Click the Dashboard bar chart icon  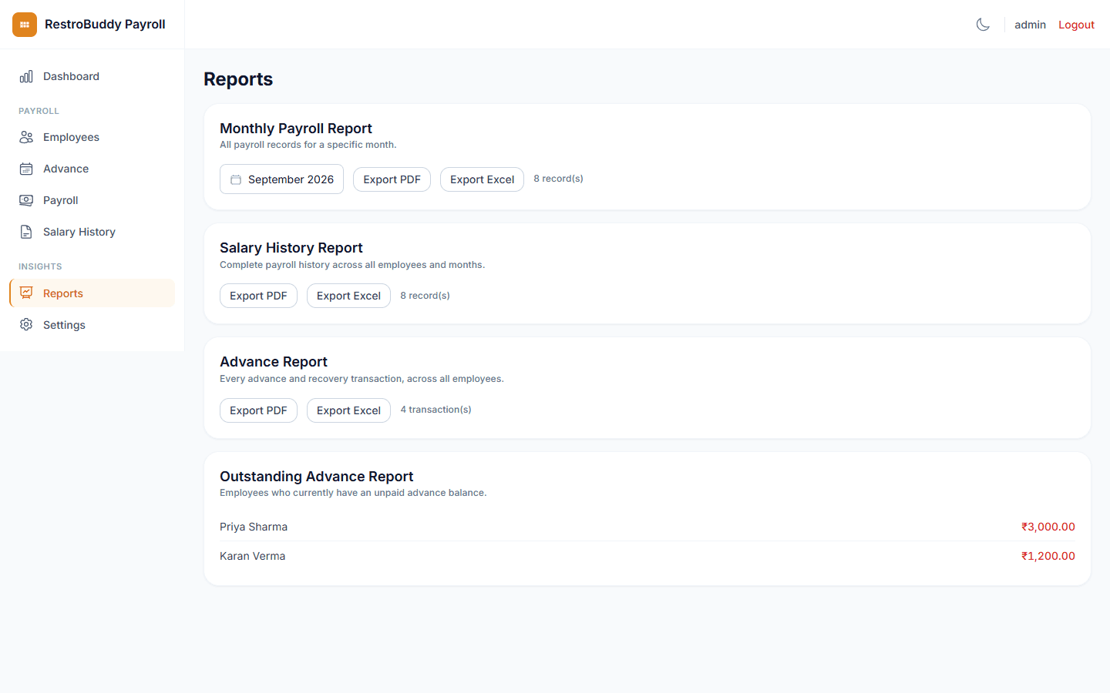tap(26, 76)
